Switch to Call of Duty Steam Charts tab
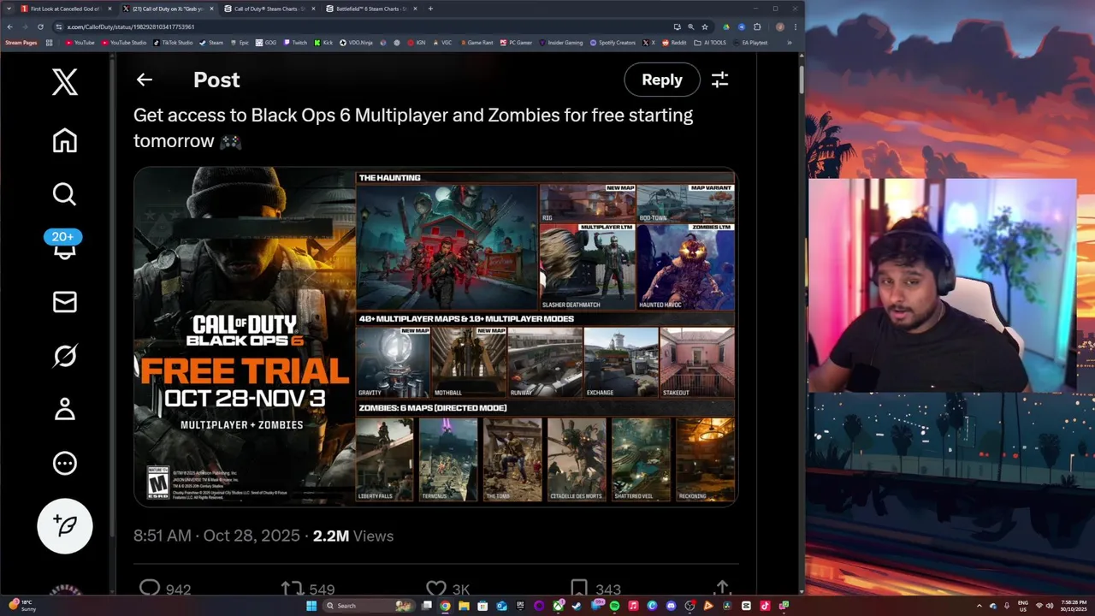 click(x=269, y=9)
